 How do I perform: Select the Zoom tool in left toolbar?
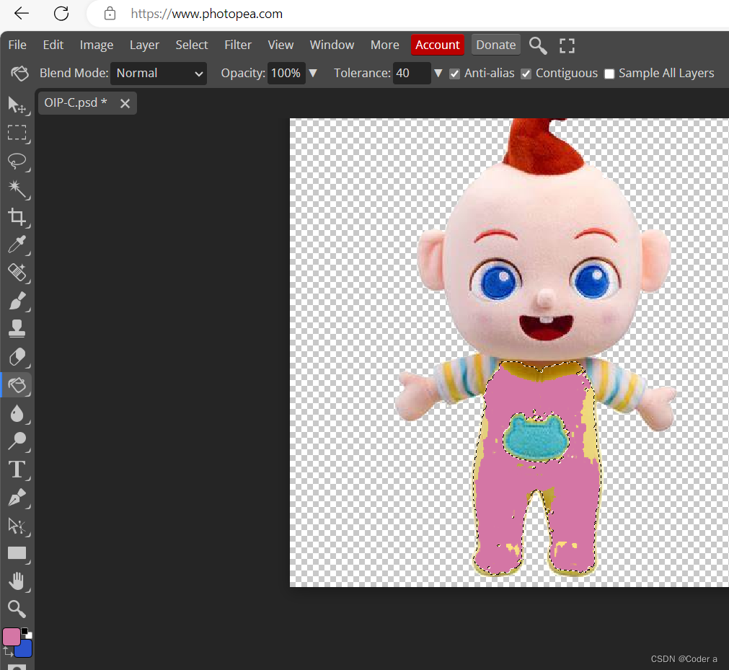(x=17, y=609)
